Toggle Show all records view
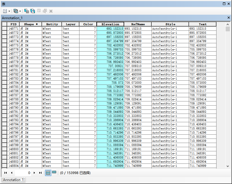 [x=48, y=173]
